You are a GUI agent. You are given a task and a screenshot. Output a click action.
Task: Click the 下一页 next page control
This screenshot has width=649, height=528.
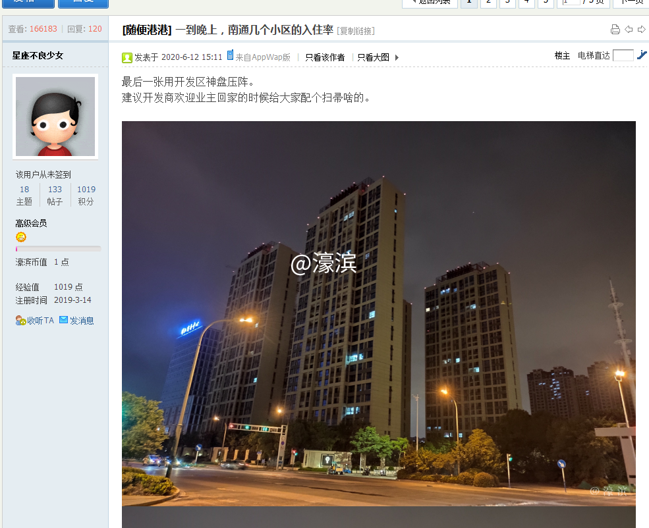point(630,3)
